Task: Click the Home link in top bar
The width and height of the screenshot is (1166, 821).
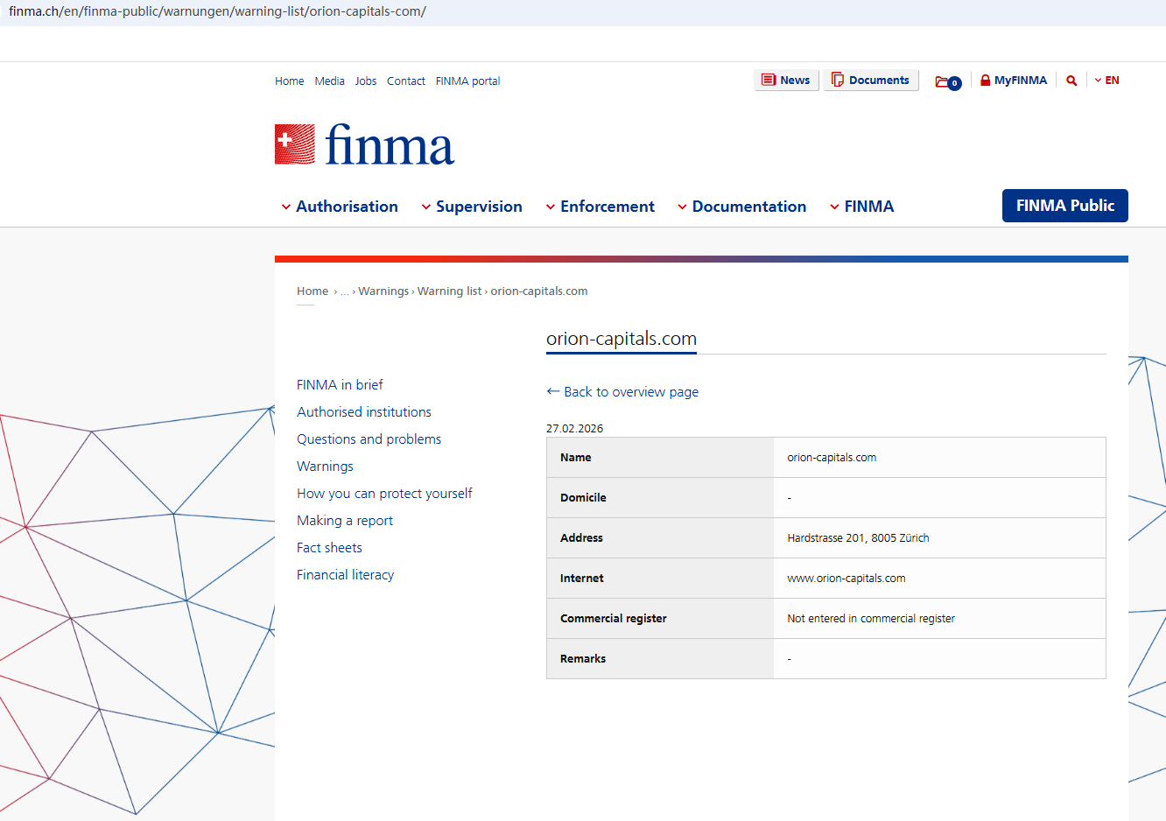Action: (x=290, y=81)
